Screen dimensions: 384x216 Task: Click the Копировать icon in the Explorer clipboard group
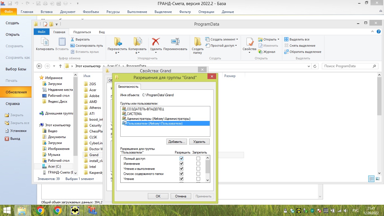[45, 42]
